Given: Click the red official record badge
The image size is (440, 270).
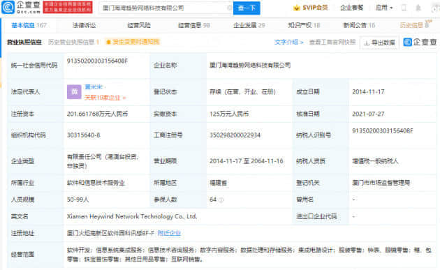Looking at the screenshot, I should coord(68,7).
